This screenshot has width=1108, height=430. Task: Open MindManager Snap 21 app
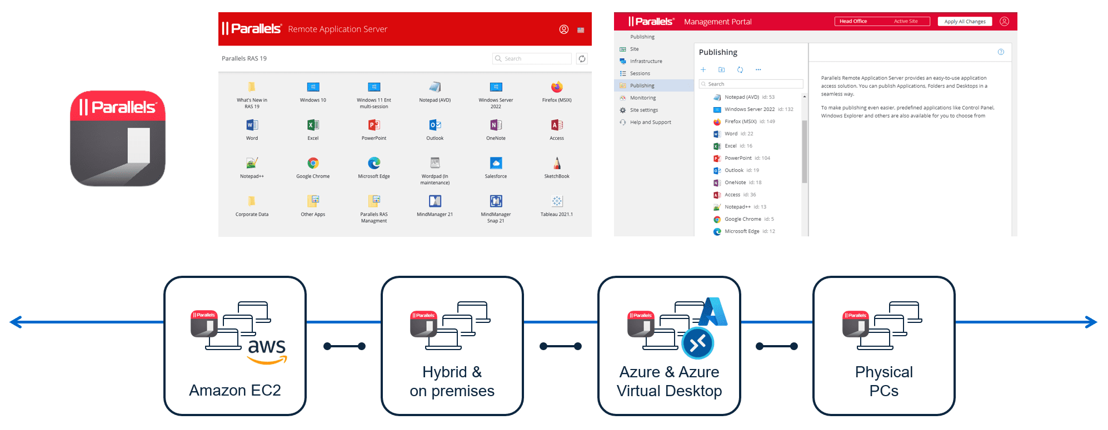click(x=496, y=202)
